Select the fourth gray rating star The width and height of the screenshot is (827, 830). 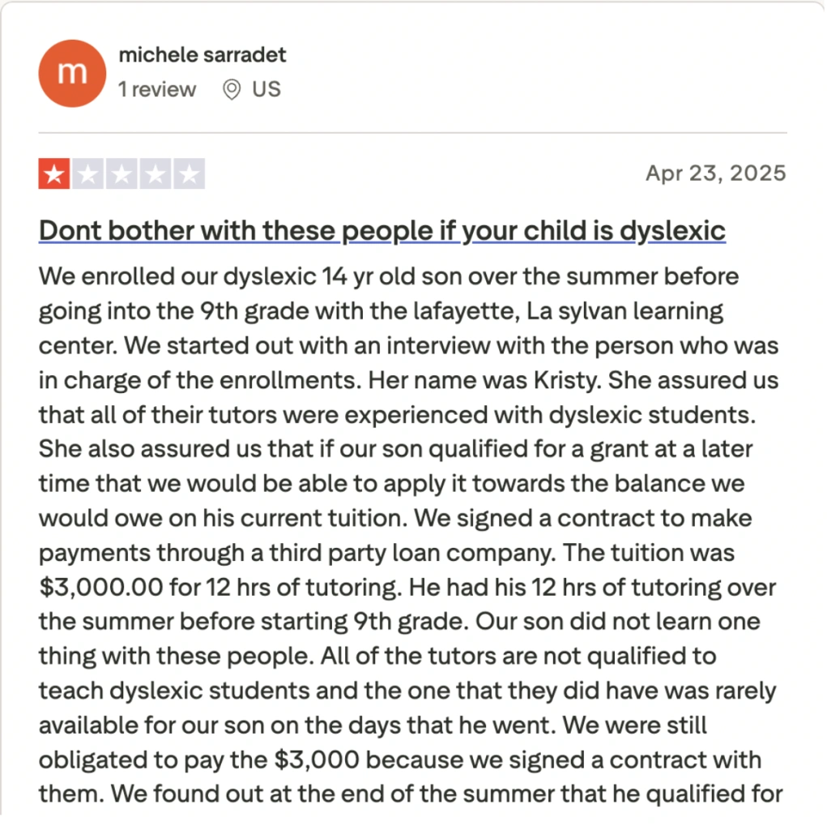[156, 174]
